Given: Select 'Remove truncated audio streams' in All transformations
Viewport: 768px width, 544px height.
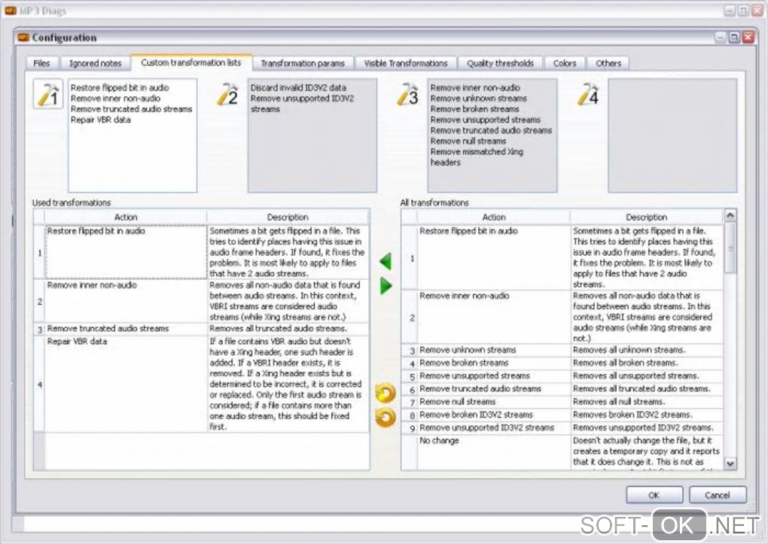Looking at the screenshot, I should pyautogui.click(x=494, y=389).
